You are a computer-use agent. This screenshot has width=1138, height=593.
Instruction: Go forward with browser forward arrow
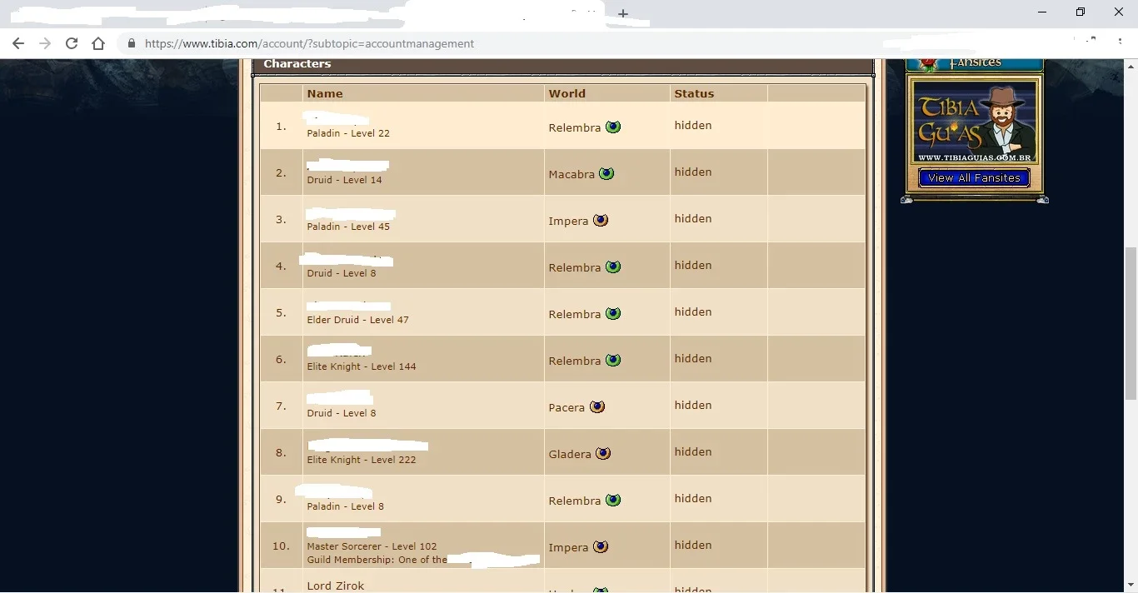tap(45, 43)
